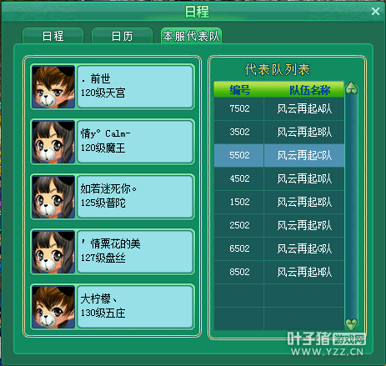The height and width of the screenshot is (366, 386).
Task: Select team 风云再起A队 in the list
Action: pos(279,108)
